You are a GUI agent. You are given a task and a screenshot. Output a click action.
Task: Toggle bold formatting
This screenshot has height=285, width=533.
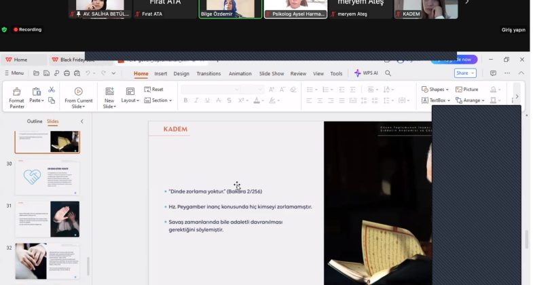pos(185,100)
